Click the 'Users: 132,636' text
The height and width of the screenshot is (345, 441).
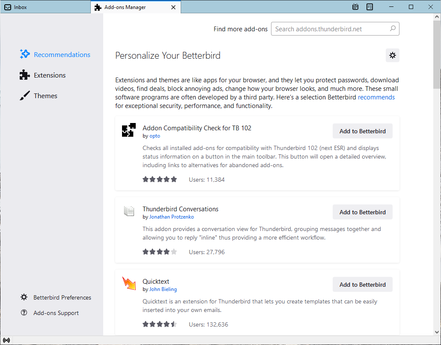[209, 324]
